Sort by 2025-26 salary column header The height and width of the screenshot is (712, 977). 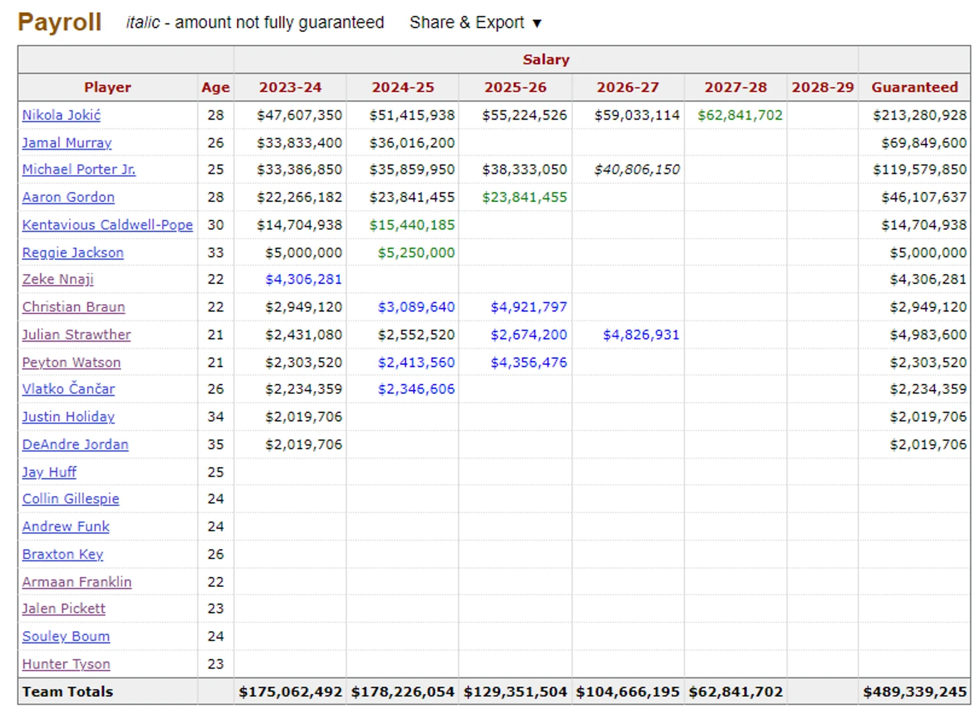515,88
